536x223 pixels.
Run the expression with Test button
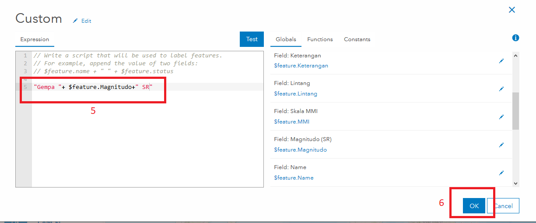click(252, 39)
